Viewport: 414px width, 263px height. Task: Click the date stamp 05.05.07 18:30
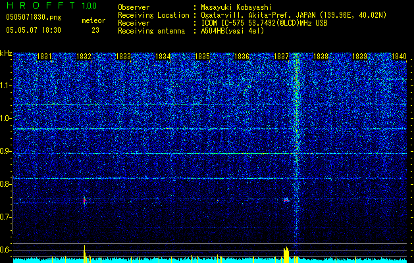34,30
